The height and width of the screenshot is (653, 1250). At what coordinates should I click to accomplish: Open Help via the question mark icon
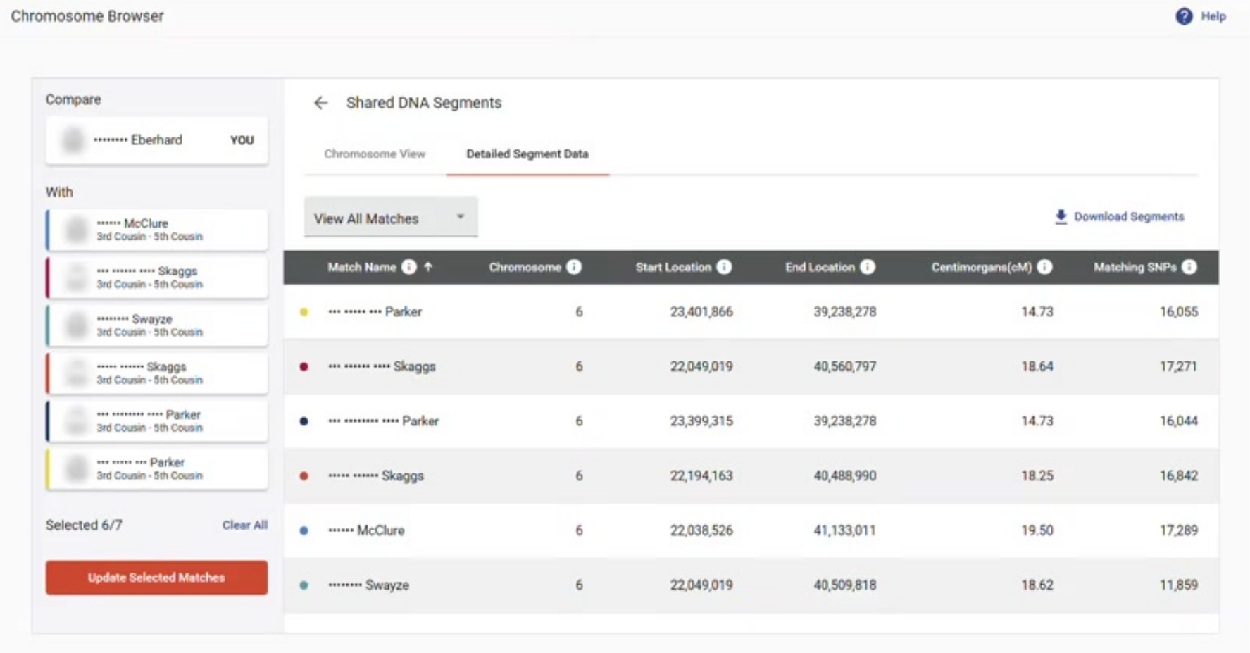click(1184, 16)
